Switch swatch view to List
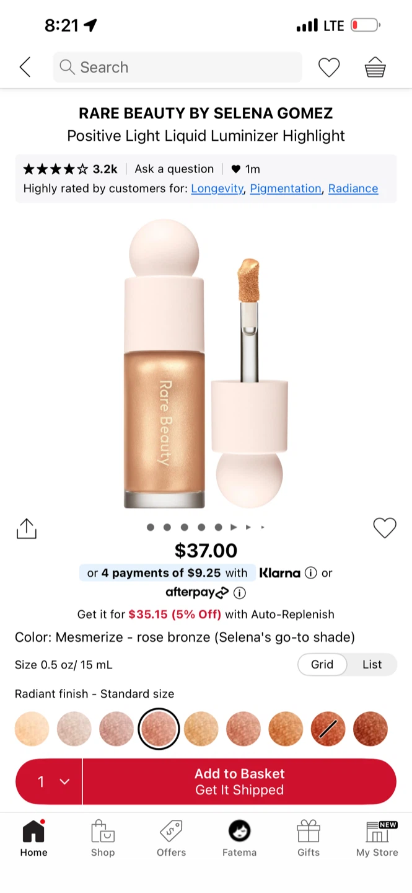The image size is (412, 893). click(372, 664)
